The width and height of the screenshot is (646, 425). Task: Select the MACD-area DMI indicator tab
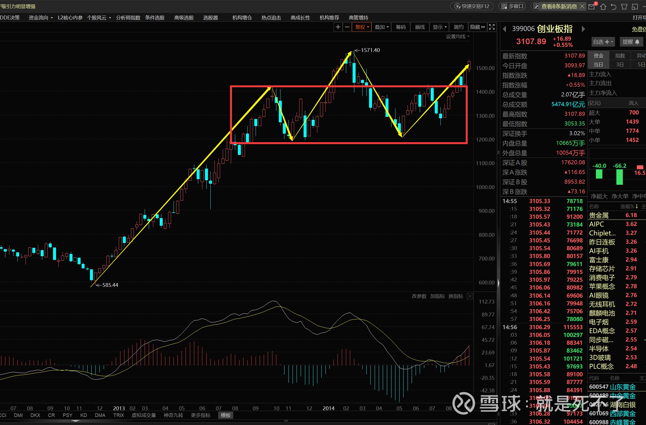coord(18,415)
